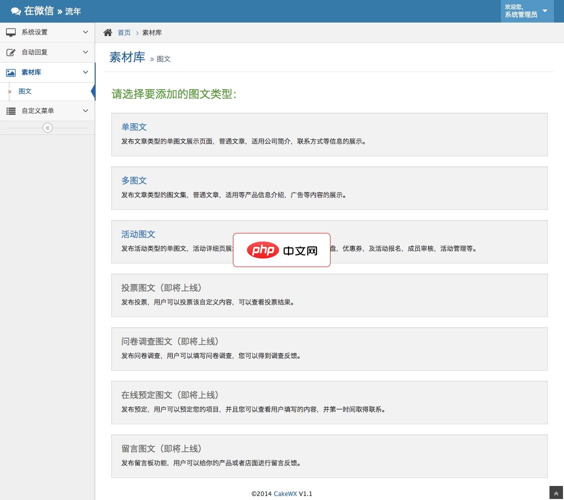The width and height of the screenshot is (564, 500).
Task: Click the back-to-top icon at bottom right
Action: (555, 493)
